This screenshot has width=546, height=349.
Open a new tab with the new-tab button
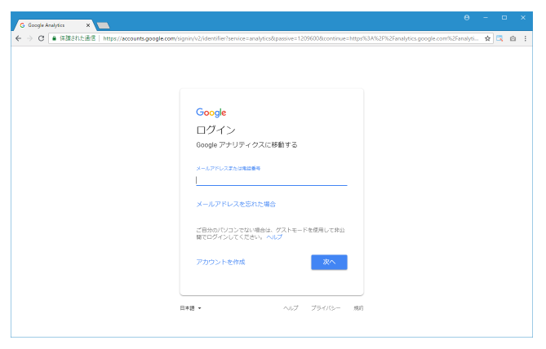pos(103,25)
